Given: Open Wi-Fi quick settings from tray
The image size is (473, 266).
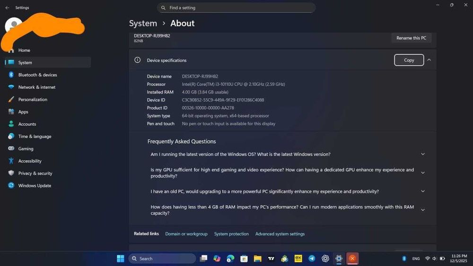Looking at the screenshot, I should [428, 258].
